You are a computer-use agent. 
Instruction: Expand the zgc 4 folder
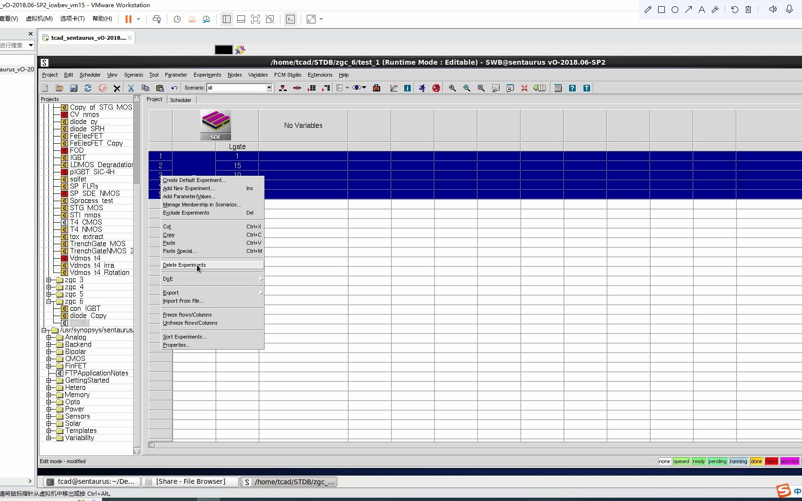pos(49,287)
